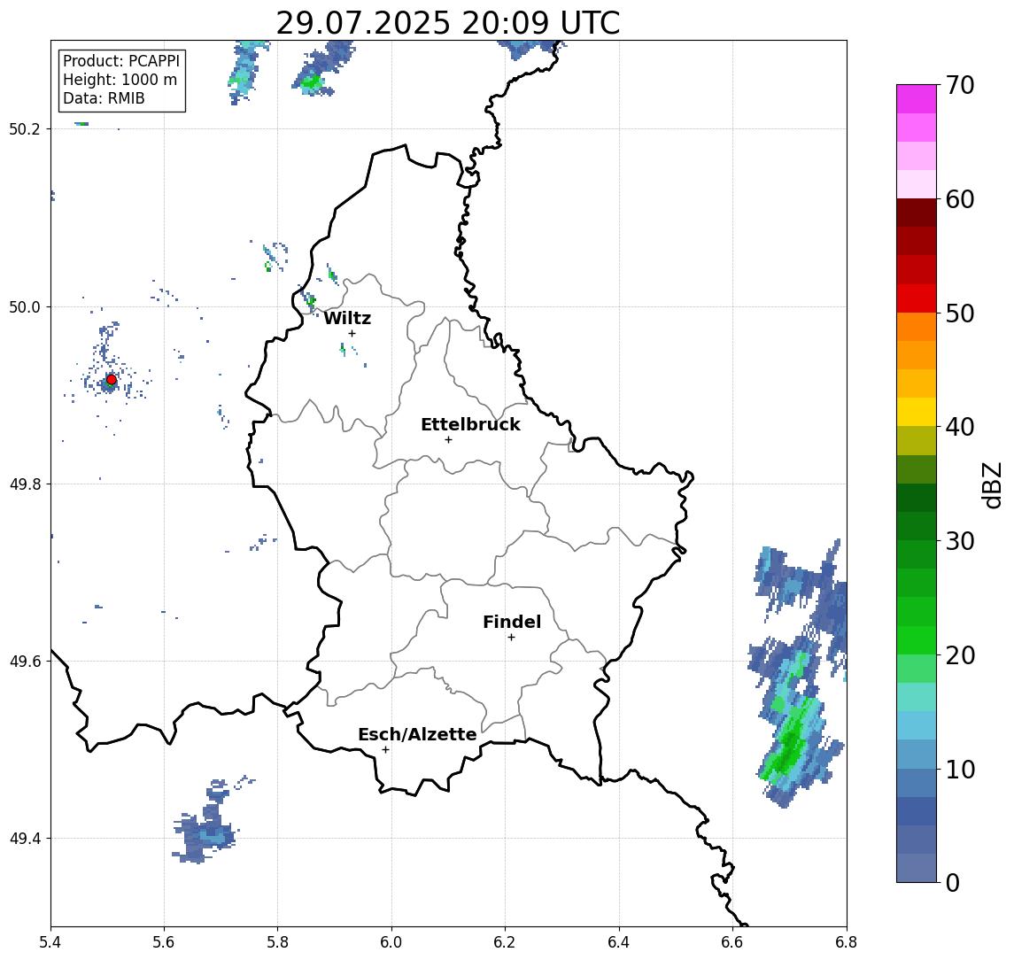Click the 30 tick on the colorbar
The image size is (1014, 960).
click(959, 541)
